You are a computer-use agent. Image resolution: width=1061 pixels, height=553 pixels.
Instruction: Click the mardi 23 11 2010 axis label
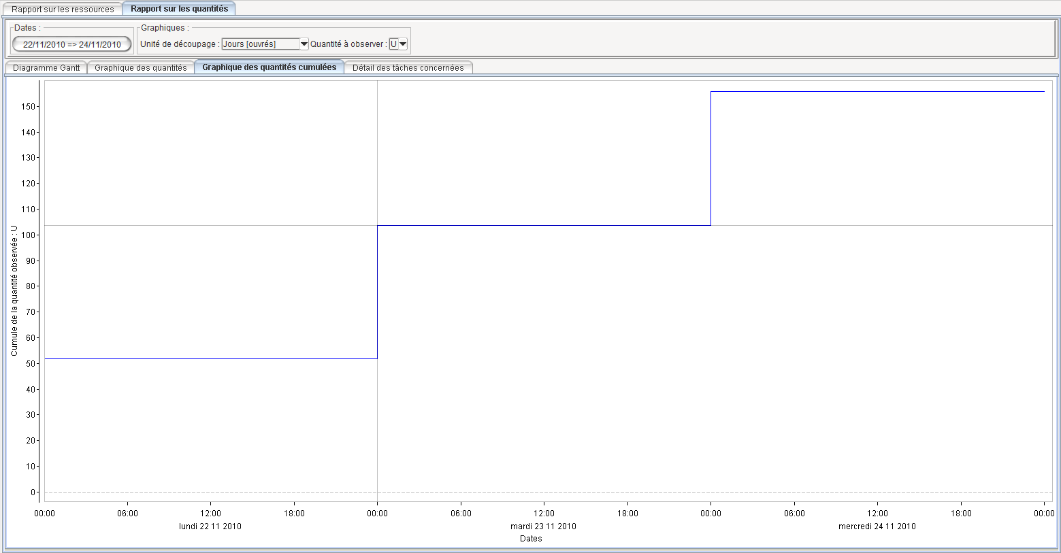click(543, 526)
